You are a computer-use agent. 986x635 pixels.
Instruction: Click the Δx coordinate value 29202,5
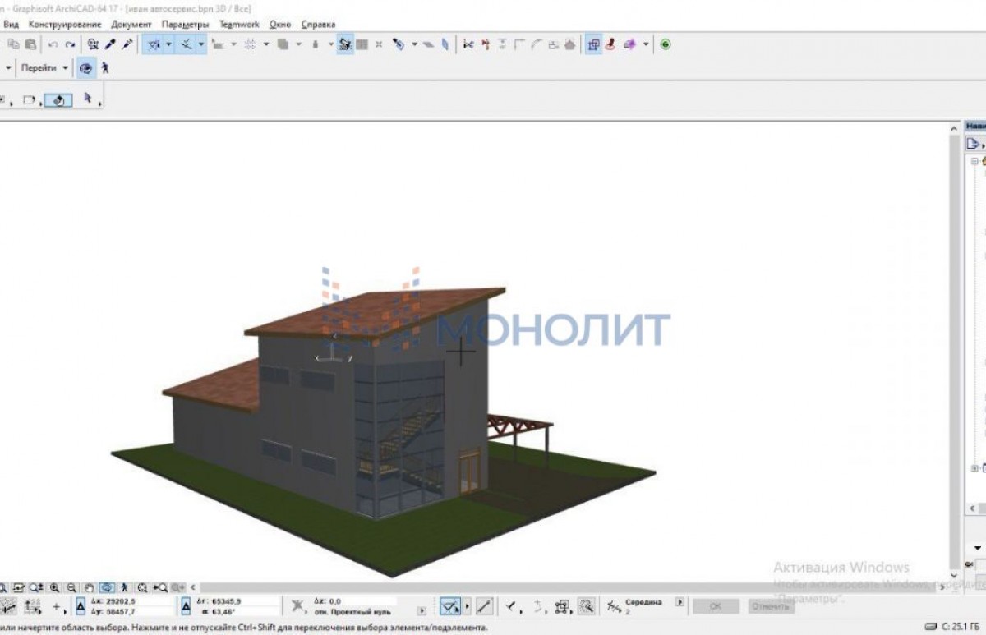tap(120, 601)
